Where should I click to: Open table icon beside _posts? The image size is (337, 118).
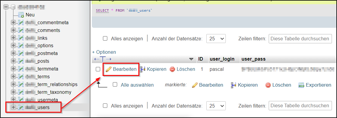[x=21, y=61]
